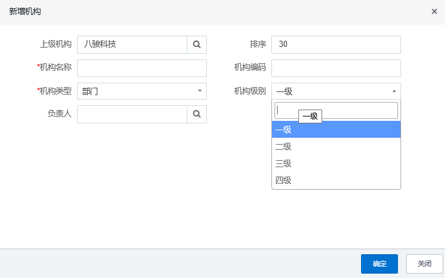Click the 上级机构 field containing 八骏科技

132,44
